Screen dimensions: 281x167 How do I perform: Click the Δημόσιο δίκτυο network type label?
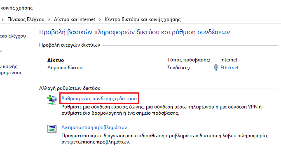click(65, 68)
